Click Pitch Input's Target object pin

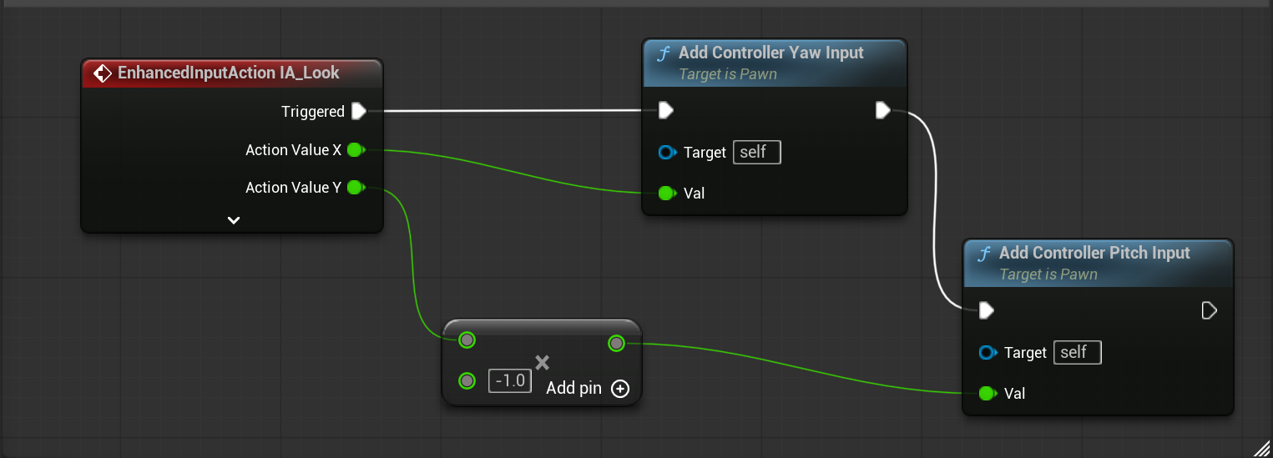[x=988, y=353]
